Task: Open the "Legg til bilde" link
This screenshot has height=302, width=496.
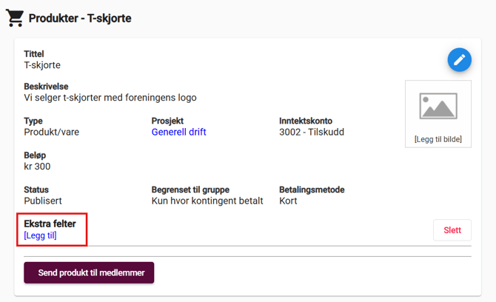Action: click(438, 139)
